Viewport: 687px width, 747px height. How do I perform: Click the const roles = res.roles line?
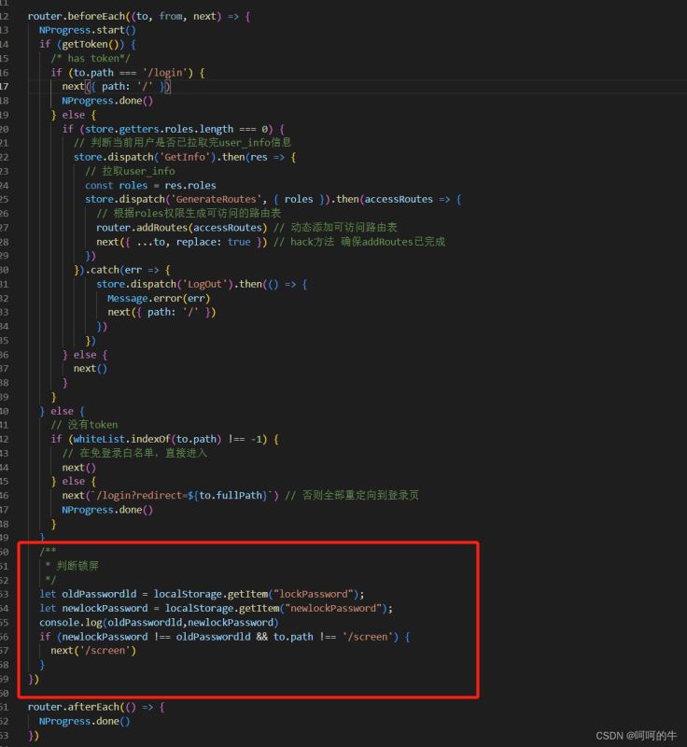pyautogui.click(x=149, y=185)
